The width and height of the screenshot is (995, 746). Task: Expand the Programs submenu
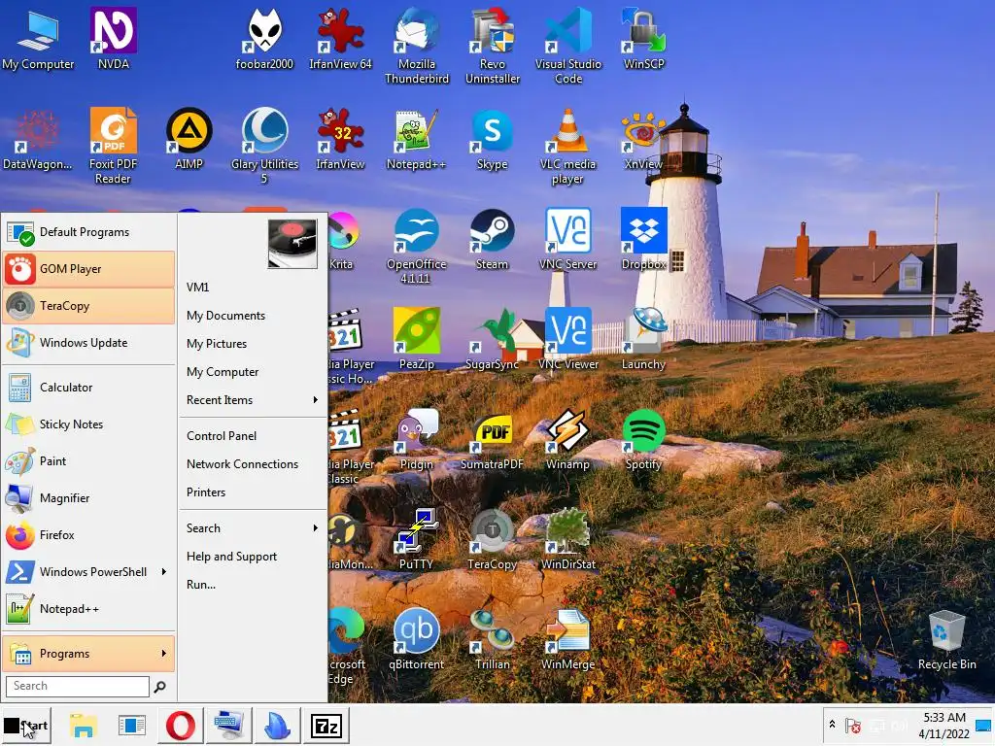point(88,654)
